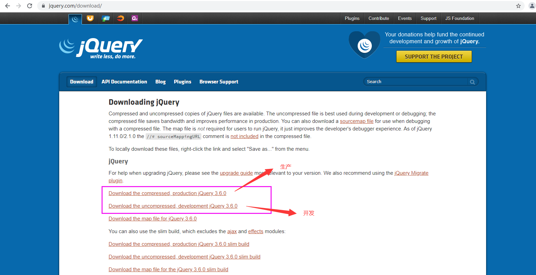Open the jQuery Mobile project icon

click(x=105, y=19)
